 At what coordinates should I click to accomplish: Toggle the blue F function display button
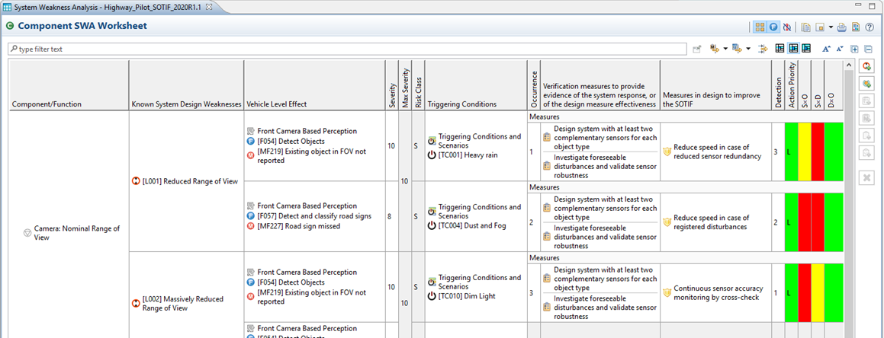point(773,27)
